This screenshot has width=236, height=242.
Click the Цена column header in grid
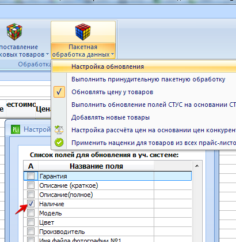pos(43,109)
